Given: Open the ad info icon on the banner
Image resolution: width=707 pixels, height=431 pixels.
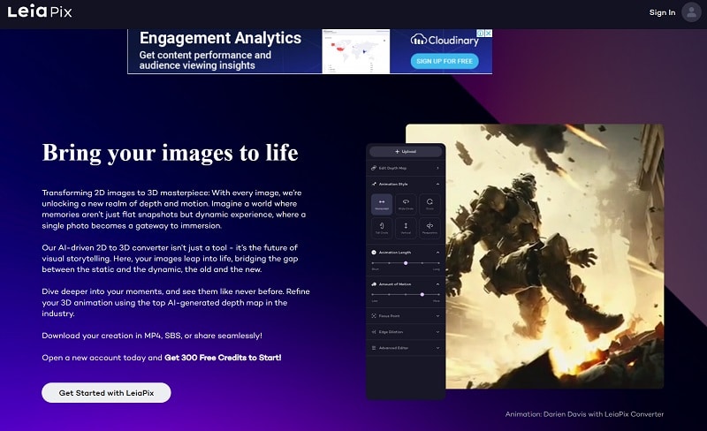Looking at the screenshot, I should tap(481, 34).
